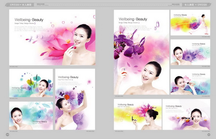This screenshot has width=216, height=139.
Task: Click the 'Wellbeing · Beauty' title on lotus image
Action: [29, 20]
